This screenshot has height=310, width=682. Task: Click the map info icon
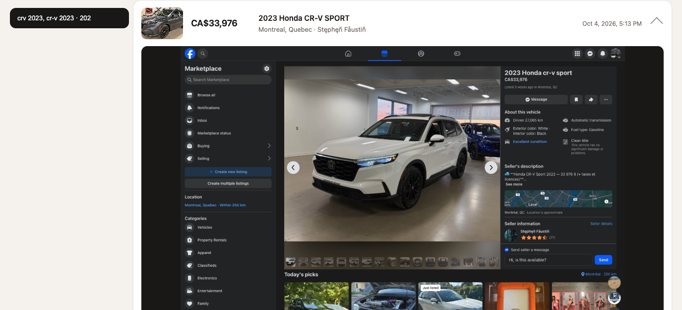606,201
